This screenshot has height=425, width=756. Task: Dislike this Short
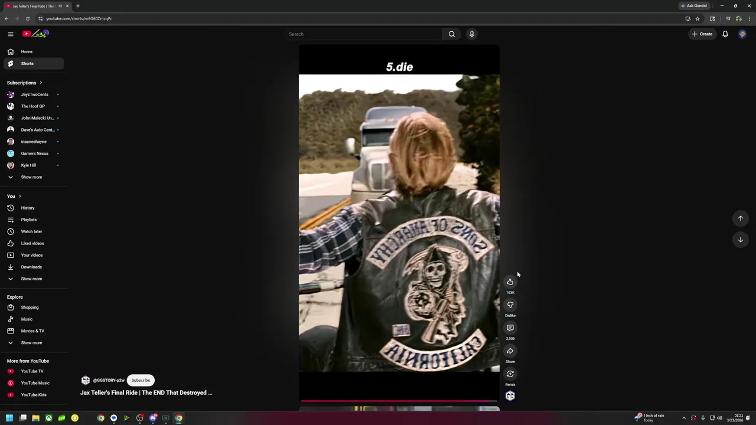510,305
